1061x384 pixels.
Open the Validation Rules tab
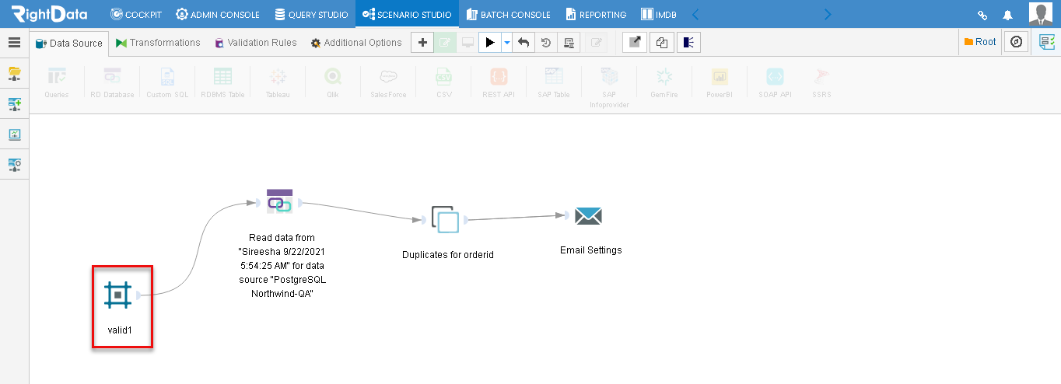[x=256, y=43]
